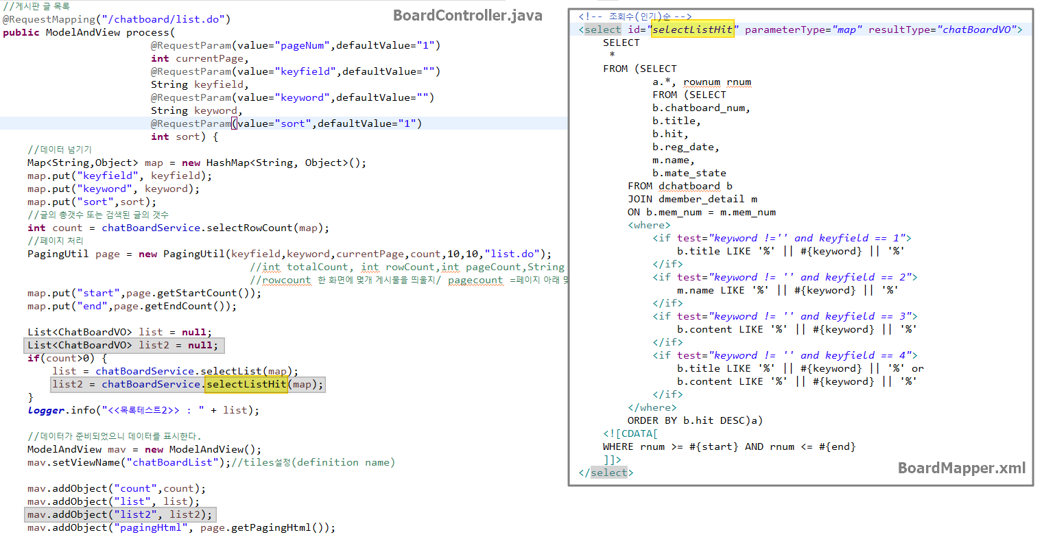The width and height of the screenshot is (1042, 537).
Task: Select the @RequestParam line with value="sort"
Action: [286, 123]
